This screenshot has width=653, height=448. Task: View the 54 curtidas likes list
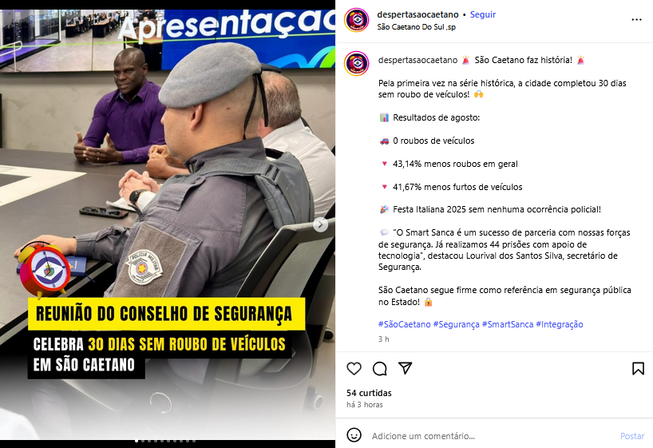(x=369, y=393)
